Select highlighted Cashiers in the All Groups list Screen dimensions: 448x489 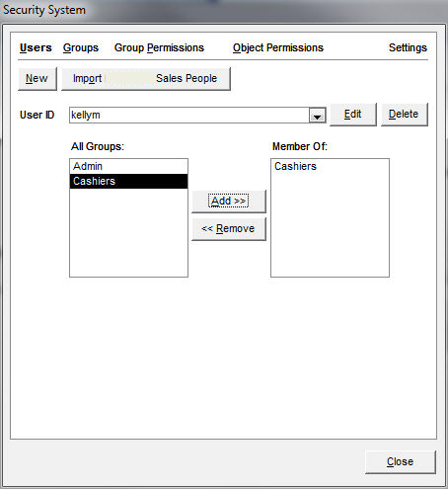[x=128, y=181]
